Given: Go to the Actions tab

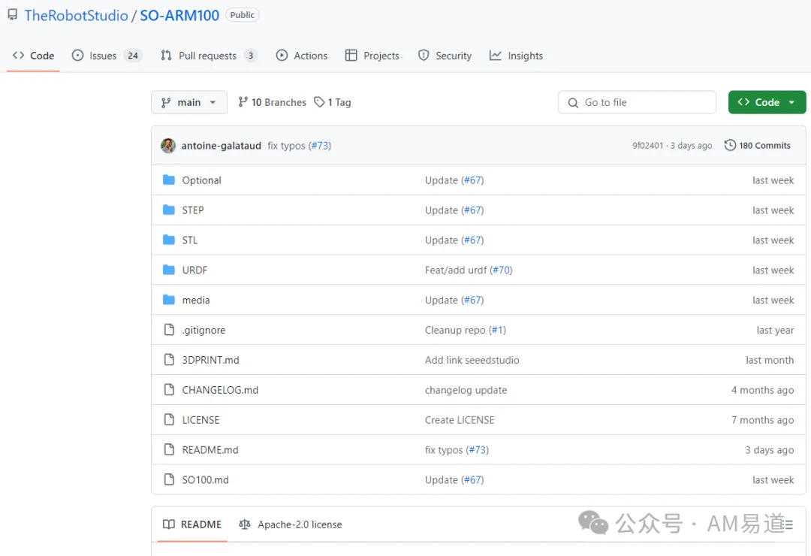Looking at the screenshot, I should [302, 56].
